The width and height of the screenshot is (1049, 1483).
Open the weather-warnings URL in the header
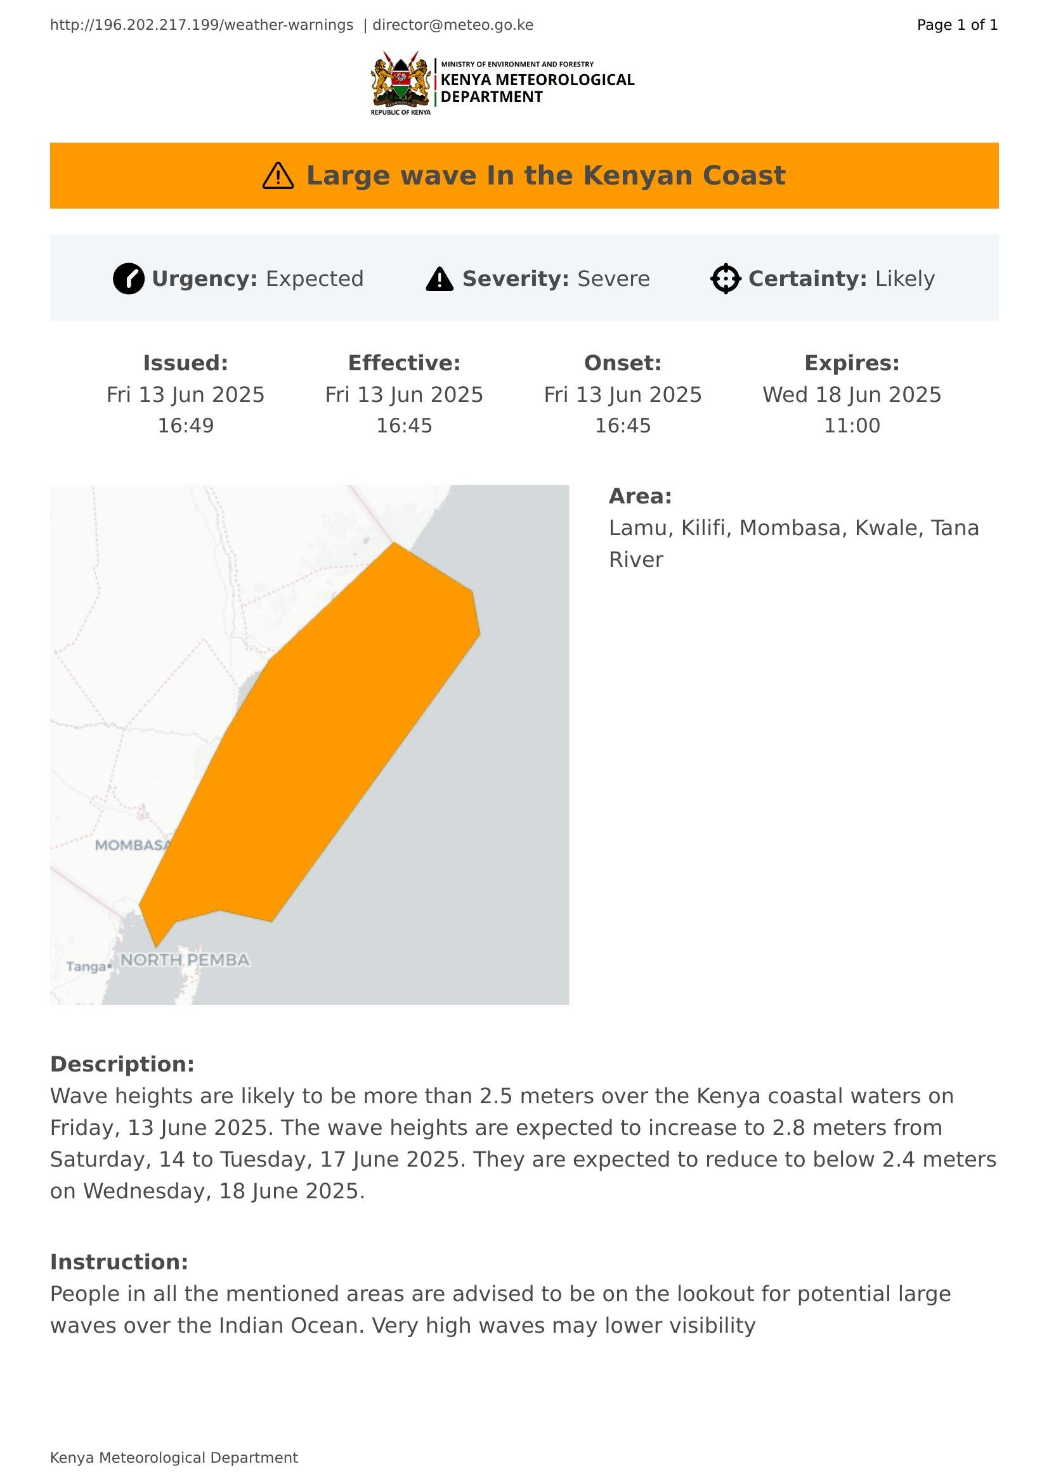tap(202, 25)
